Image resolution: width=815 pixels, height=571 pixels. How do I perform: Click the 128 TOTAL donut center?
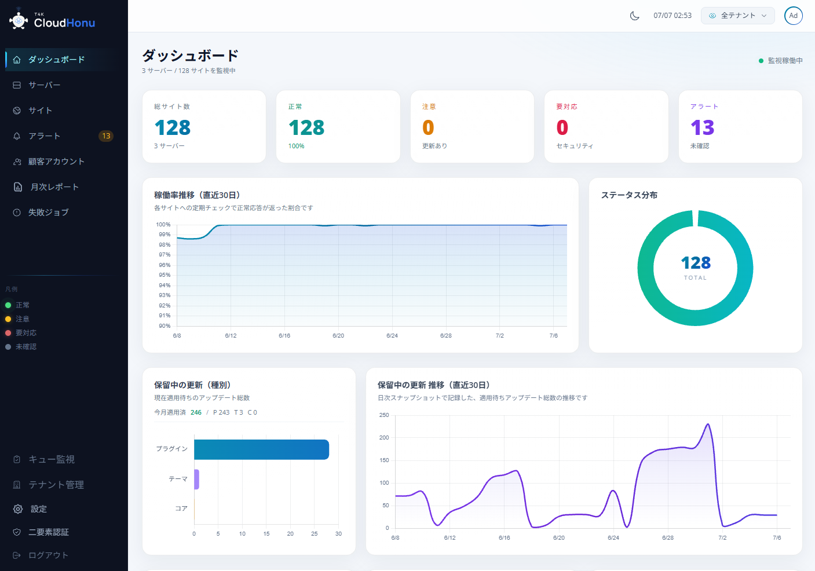pyautogui.click(x=696, y=268)
